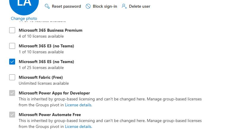The image size is (232, 130).
Task: Open License details link under Power Automate
Action: click(79, 126)
